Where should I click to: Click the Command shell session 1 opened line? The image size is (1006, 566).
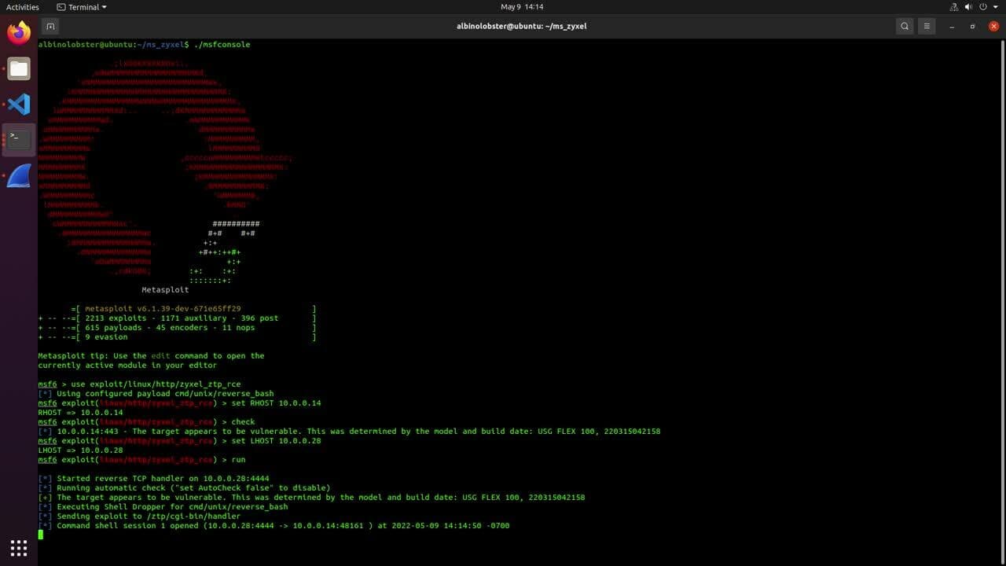(x=274, y=526)
